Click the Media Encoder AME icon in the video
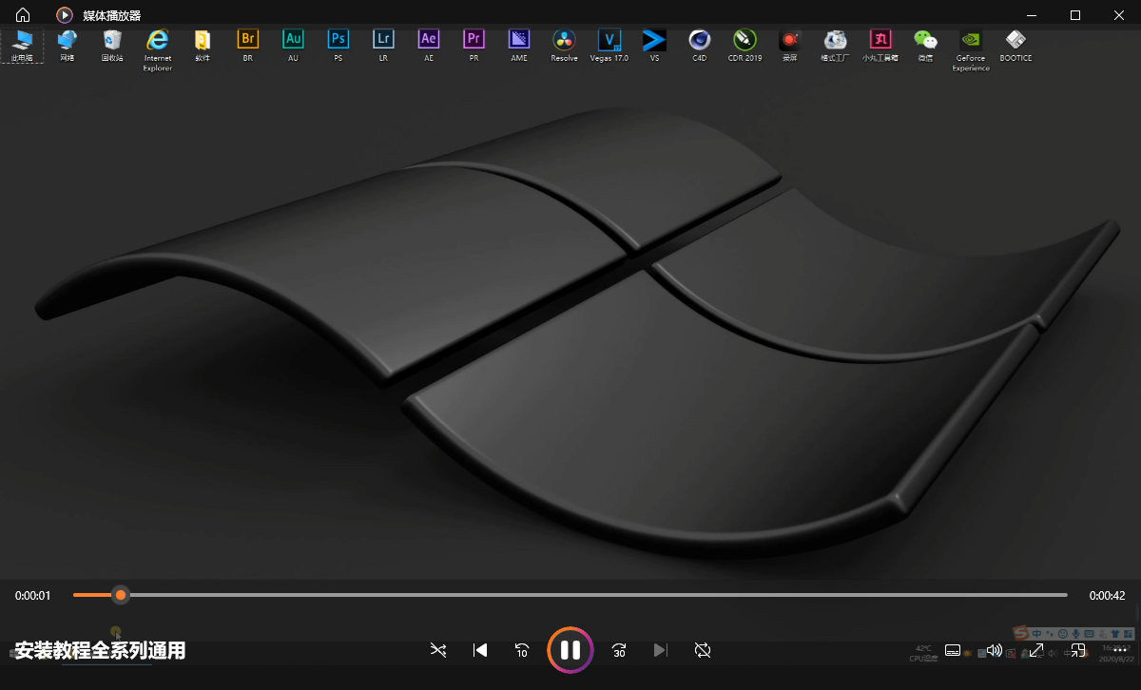 point(519,46)
